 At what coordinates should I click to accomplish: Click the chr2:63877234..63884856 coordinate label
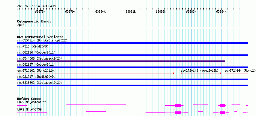click(37, 6)
